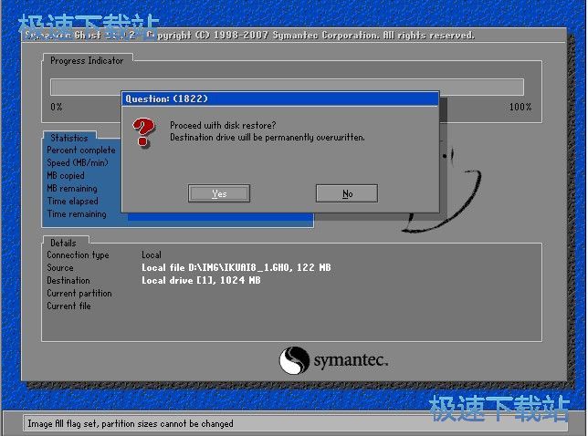
Task: Select the Question: (1822) dialog title bar
Action: [280, 99]
